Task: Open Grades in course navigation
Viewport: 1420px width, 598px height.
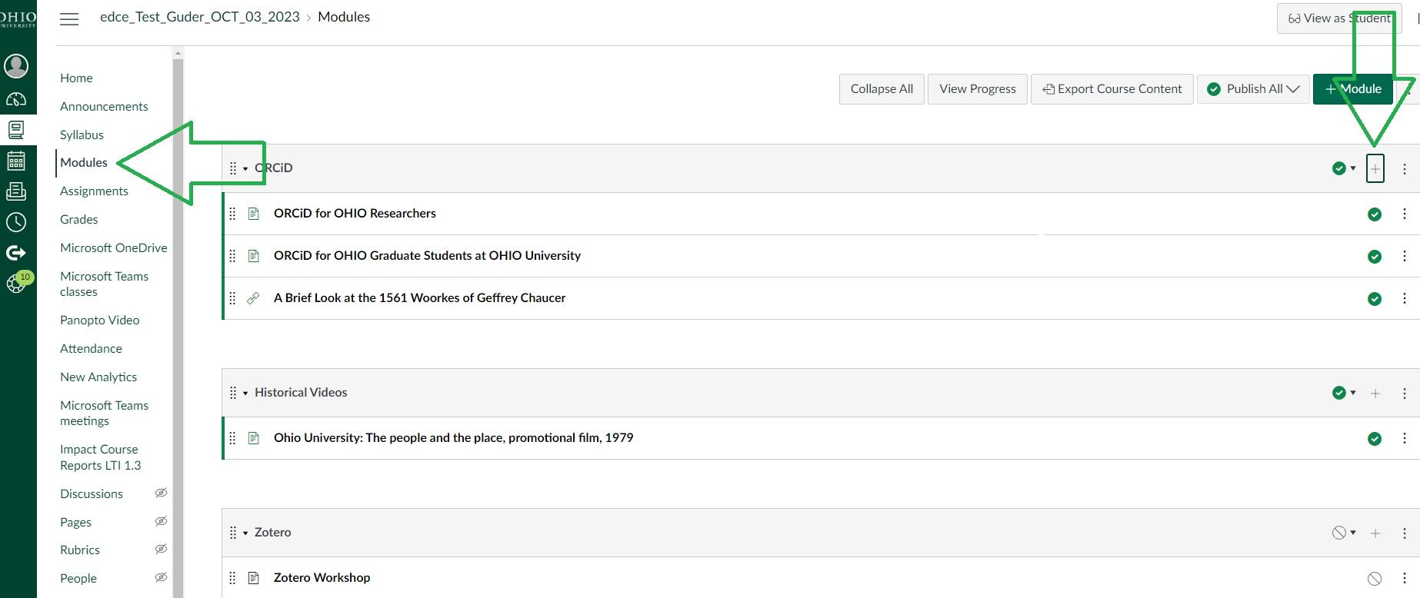Action: coord(79,219)
